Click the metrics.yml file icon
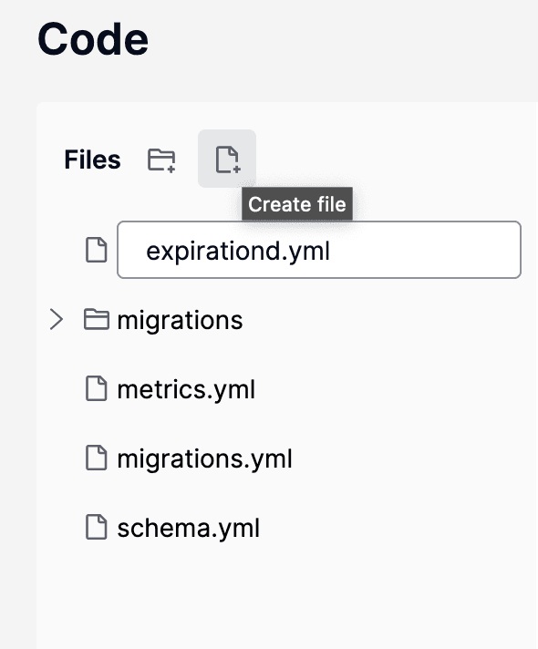This screenshot has width=538, height=649. pyautogui.click(x=96, y=388)
